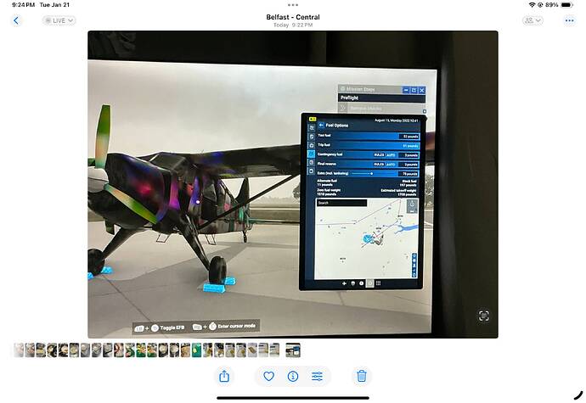Open the More options ellipsis button

point(569,20)
